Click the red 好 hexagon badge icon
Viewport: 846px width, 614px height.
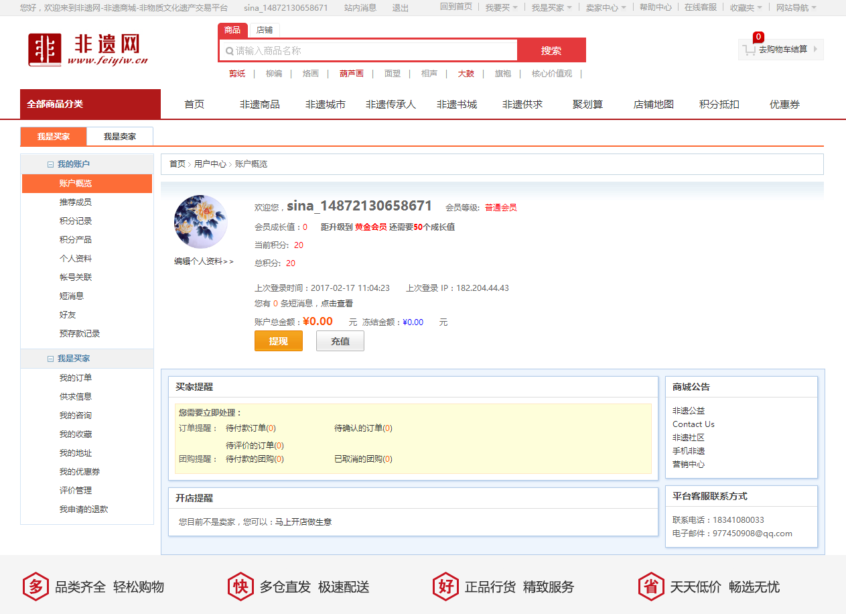click(445, 587)
